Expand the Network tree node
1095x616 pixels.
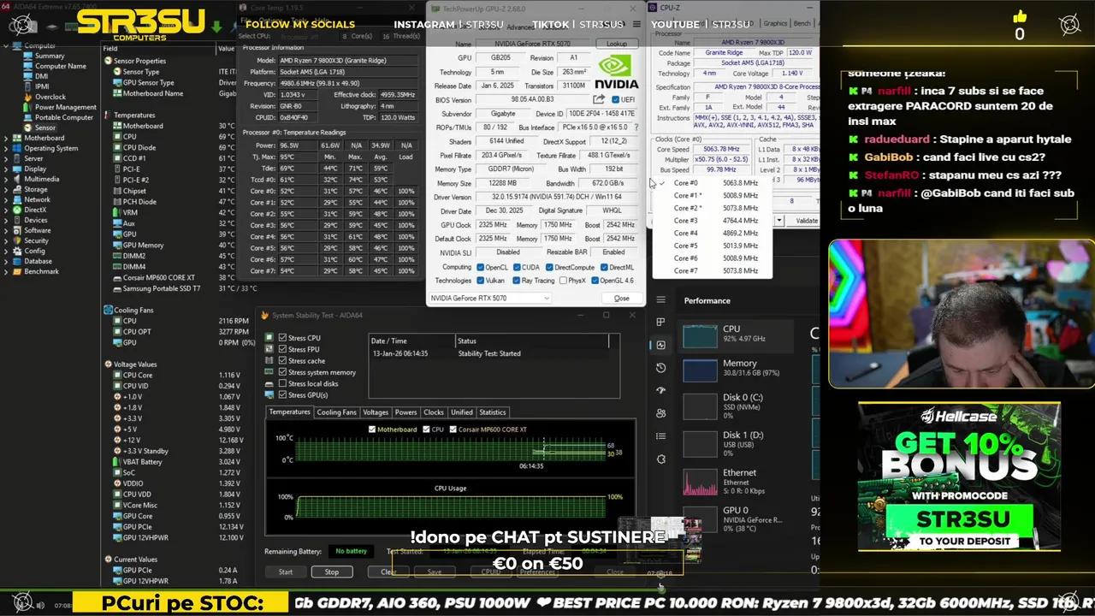(6, 199)
